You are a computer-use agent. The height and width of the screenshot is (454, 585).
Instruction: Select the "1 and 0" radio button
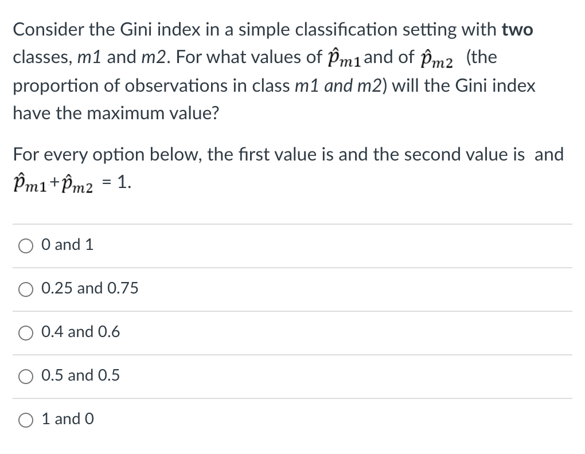25,420
